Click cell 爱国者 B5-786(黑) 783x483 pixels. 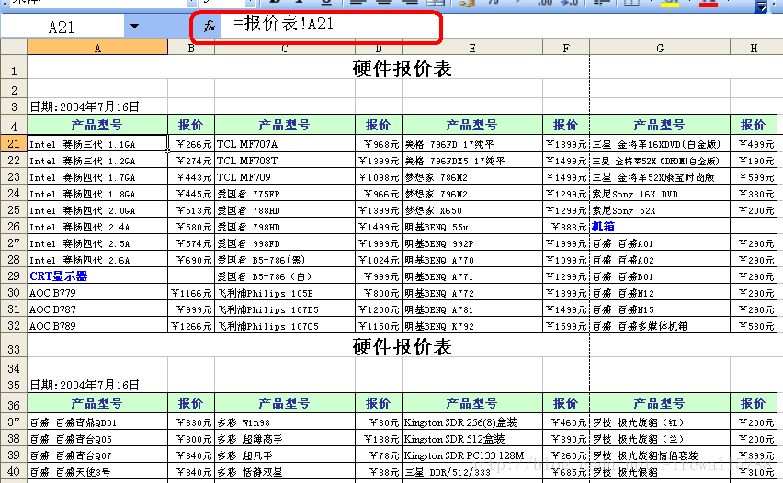(x=285, y=260)
